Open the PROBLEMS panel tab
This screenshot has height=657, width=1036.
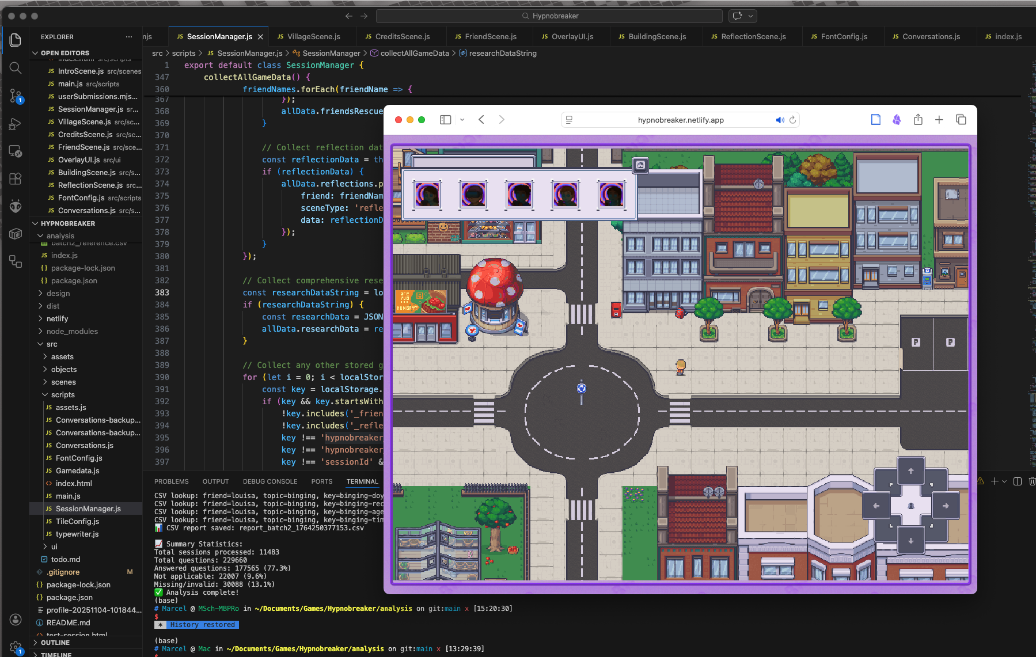[x=171, y=481]
